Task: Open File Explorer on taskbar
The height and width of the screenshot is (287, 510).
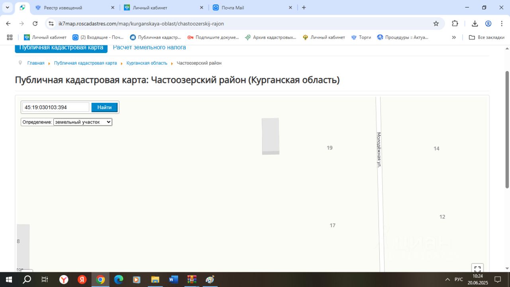Action: 155,279
